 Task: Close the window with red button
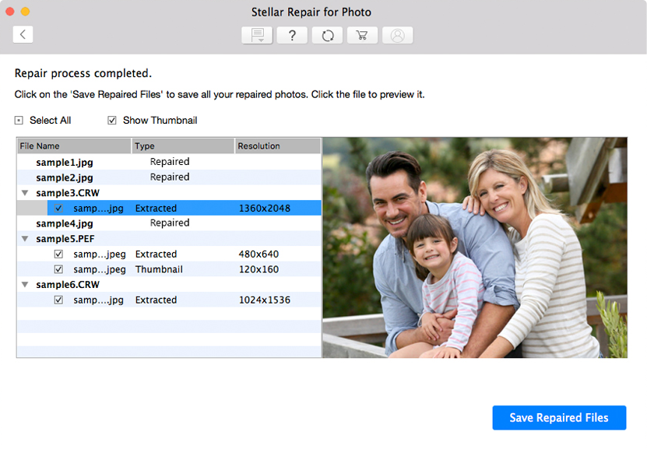point(10,12)
